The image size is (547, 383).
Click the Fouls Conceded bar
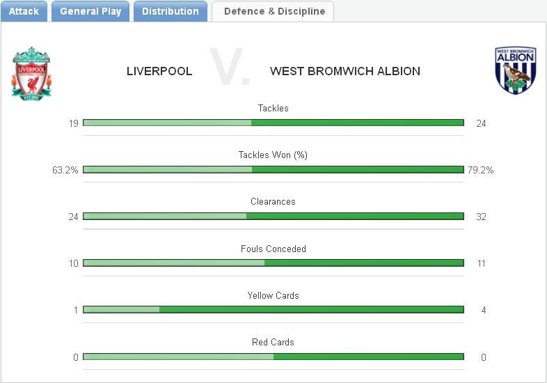273,263
